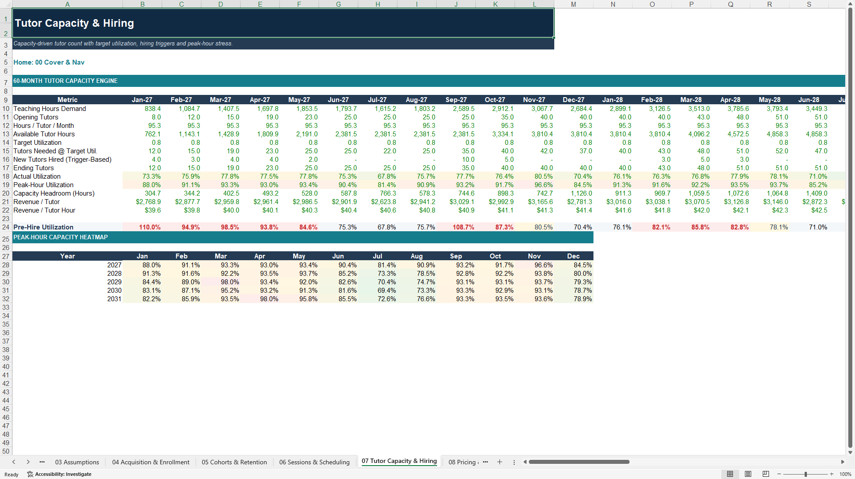Select the Tutor Capacity & Hiring title cell
This screenshot has width=855, height=479.
pyautogui.click(x=283, y=23)
